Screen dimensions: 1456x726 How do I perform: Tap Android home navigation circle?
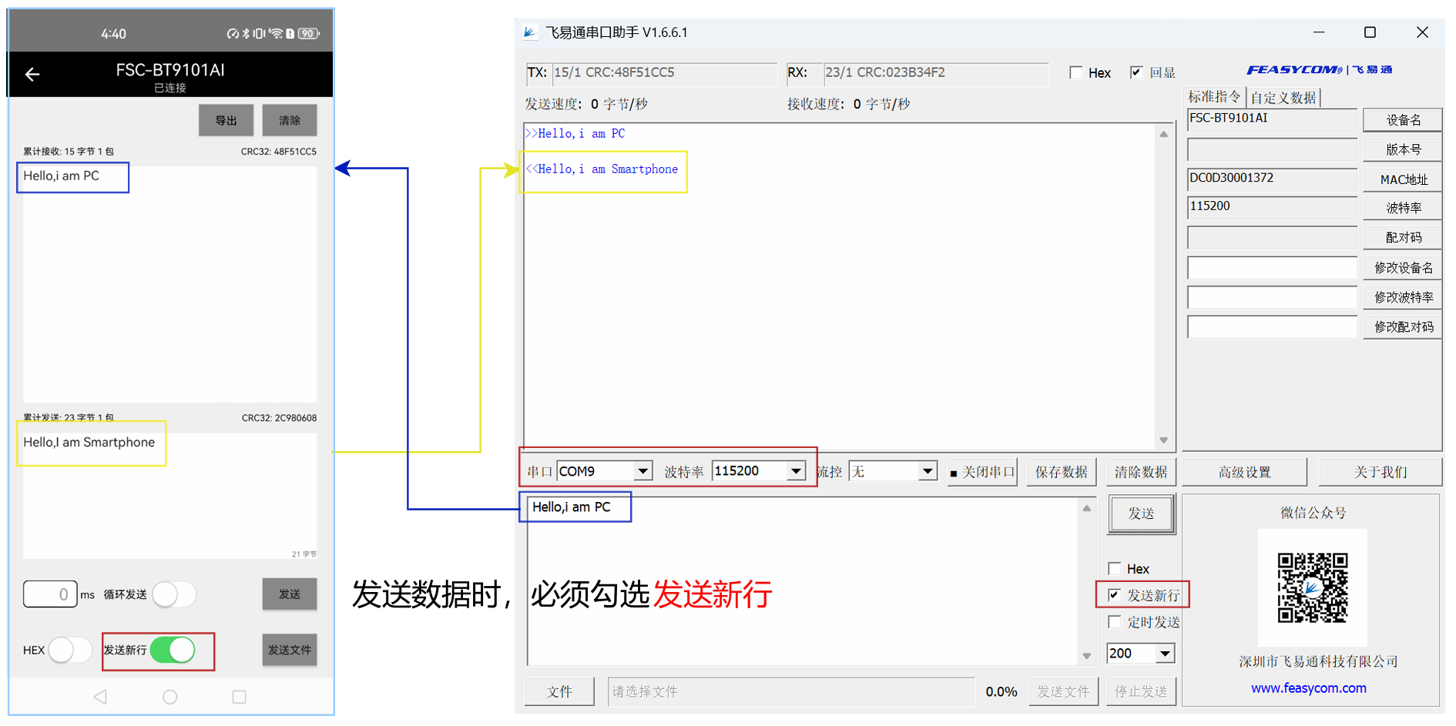coord(170,697)
